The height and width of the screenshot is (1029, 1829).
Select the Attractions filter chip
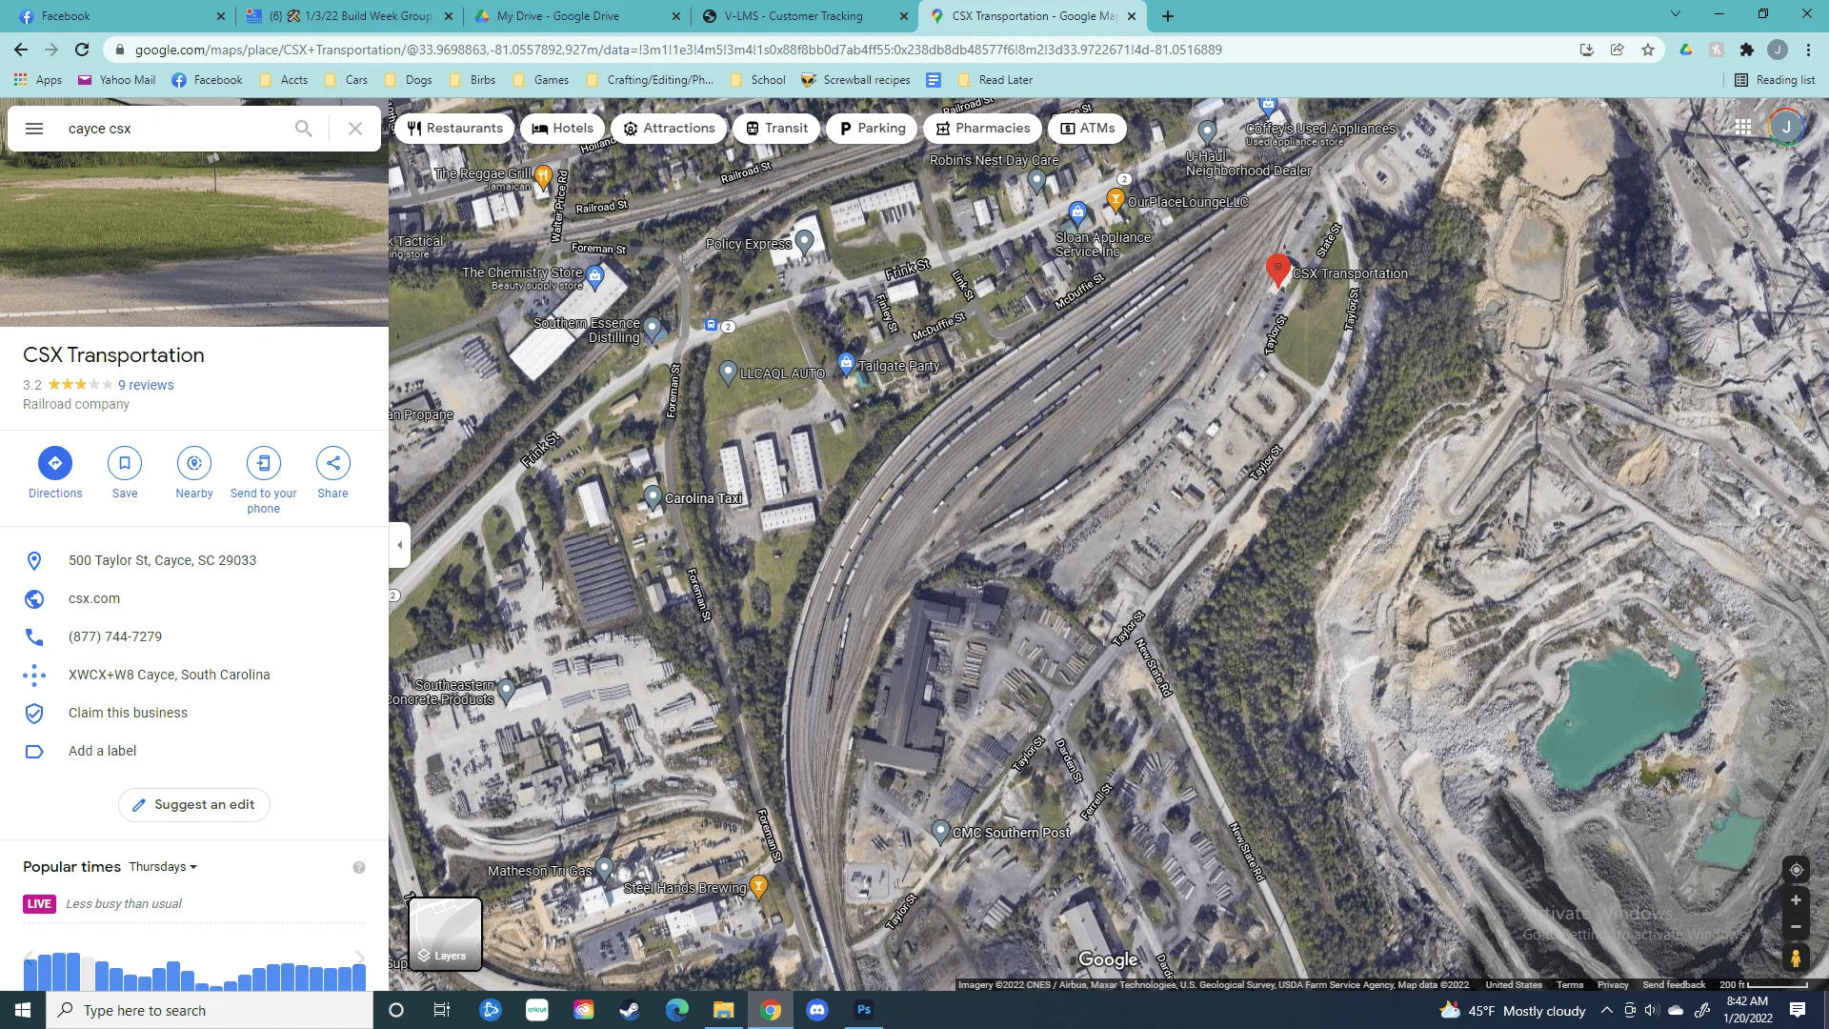point(669,129)
